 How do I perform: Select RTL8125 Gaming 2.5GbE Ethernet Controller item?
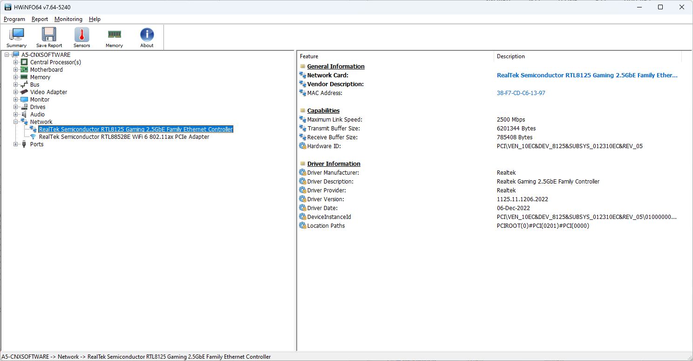pos(136,129)
